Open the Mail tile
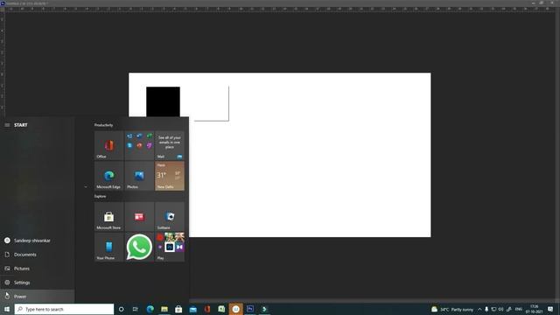This screenshot has height=315, width=560. (170, 145)
